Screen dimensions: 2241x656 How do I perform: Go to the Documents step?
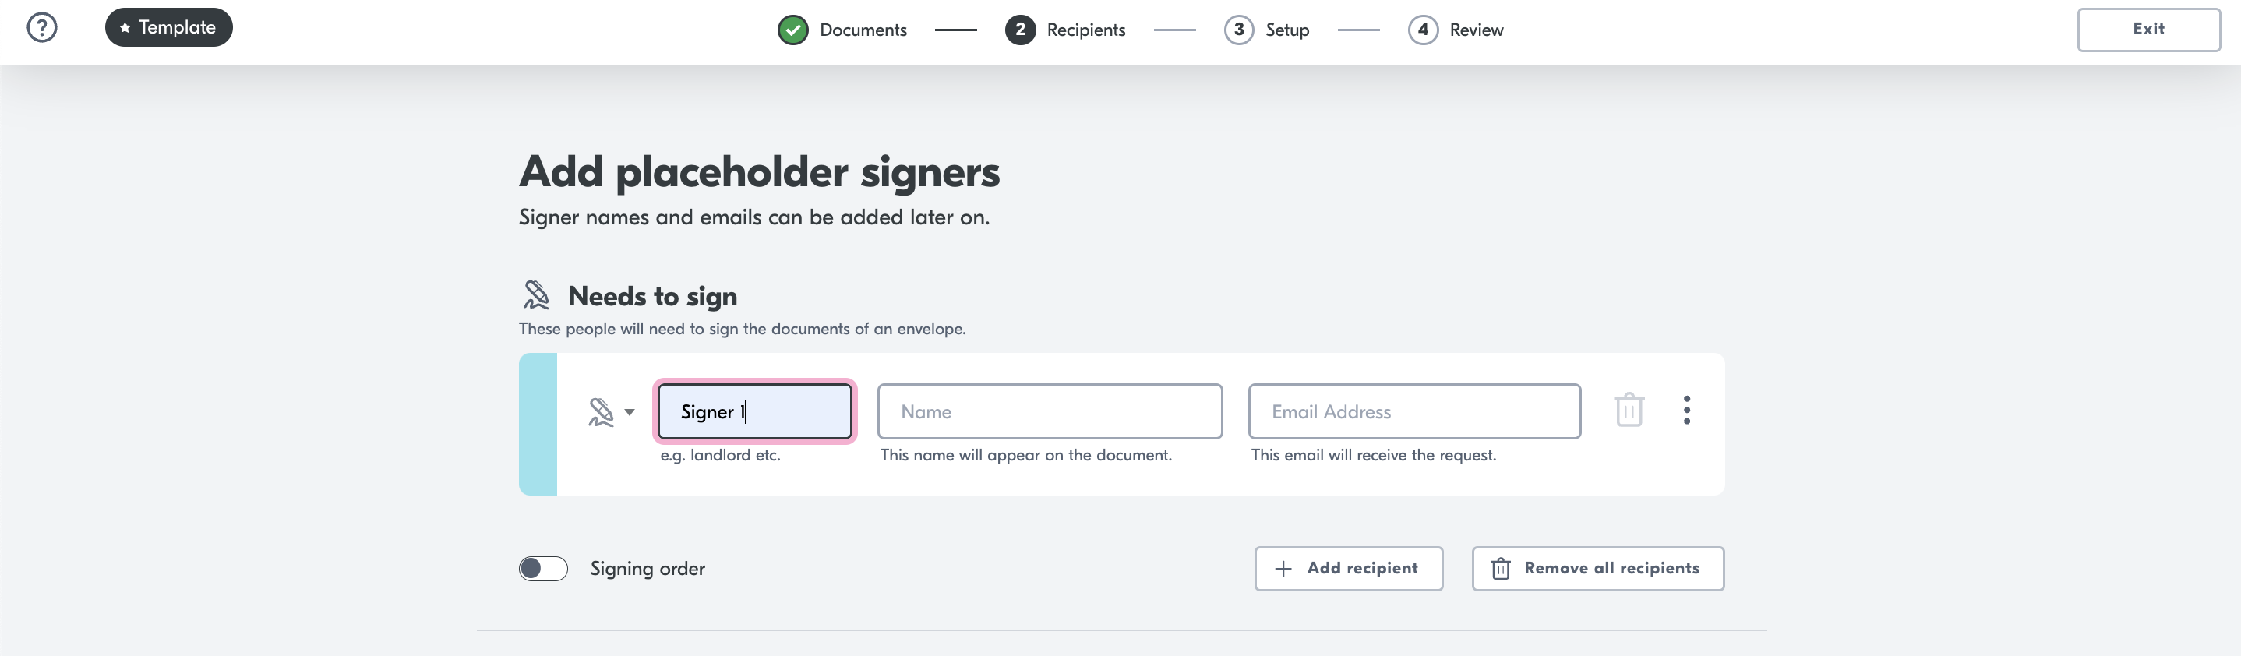click(863, 30)
